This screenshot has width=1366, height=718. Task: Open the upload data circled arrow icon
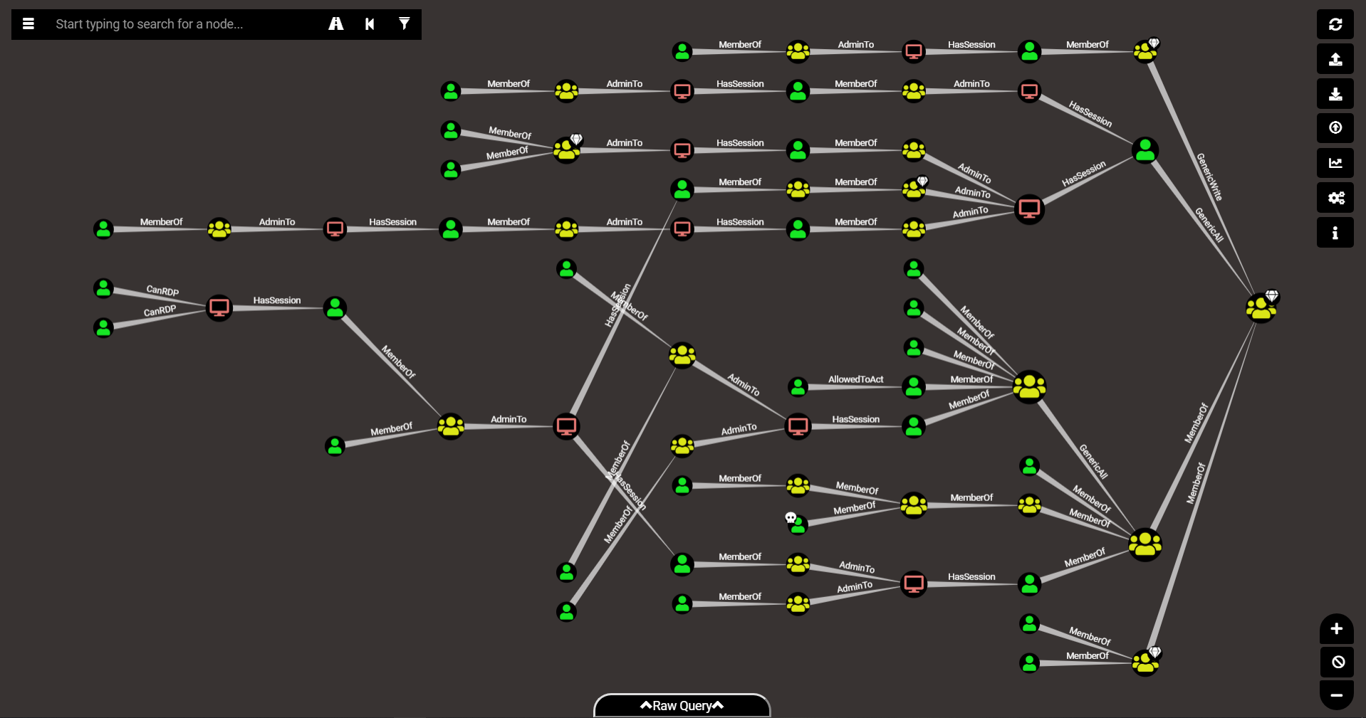1335,128
